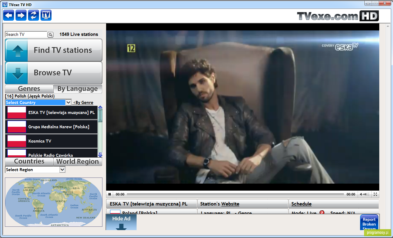
Task: Switch to the Genres tab
Action: [x=29, y=89]
